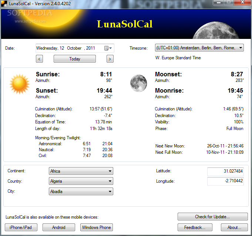
Task: Click the full moon icon beside Moonset
Action: 138,83
